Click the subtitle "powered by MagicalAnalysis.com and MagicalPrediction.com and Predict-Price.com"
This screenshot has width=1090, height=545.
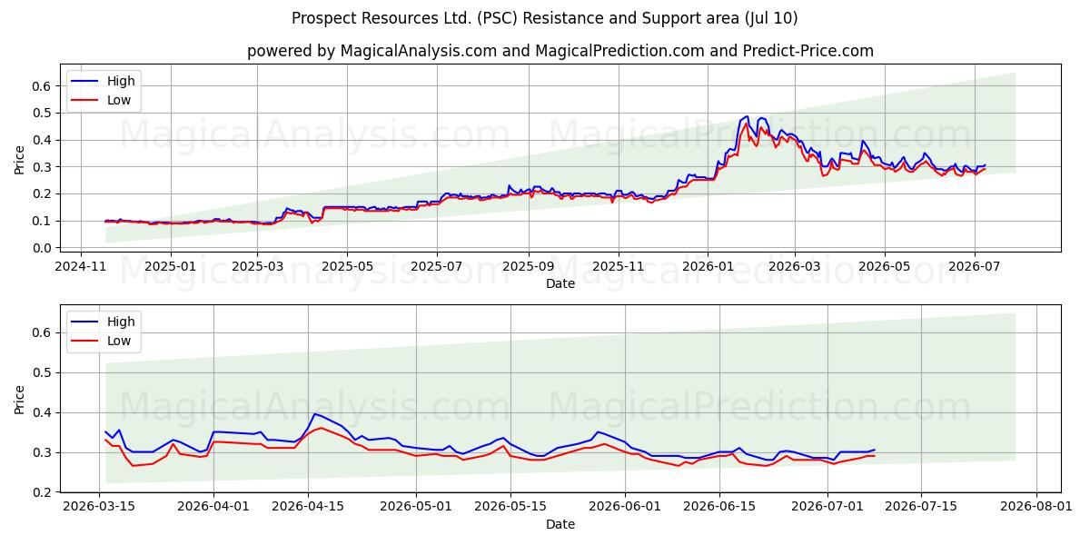click(560, 51)
